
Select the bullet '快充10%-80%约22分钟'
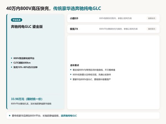coord(25,67)
